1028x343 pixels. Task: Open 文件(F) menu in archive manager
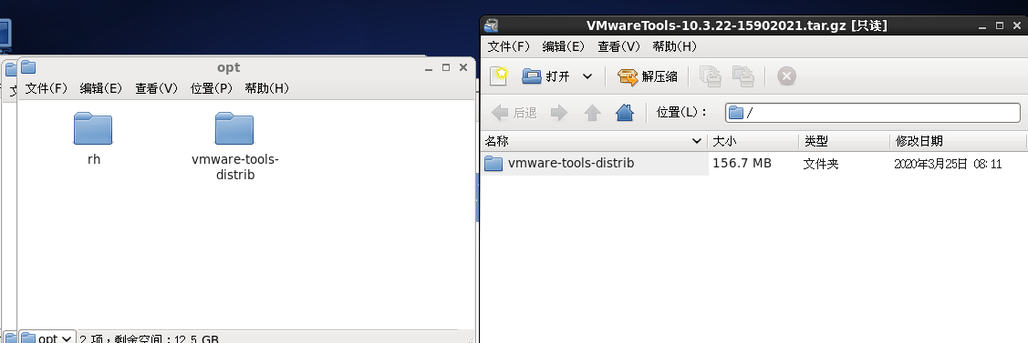pyautogui.click(x=509, y=46)
